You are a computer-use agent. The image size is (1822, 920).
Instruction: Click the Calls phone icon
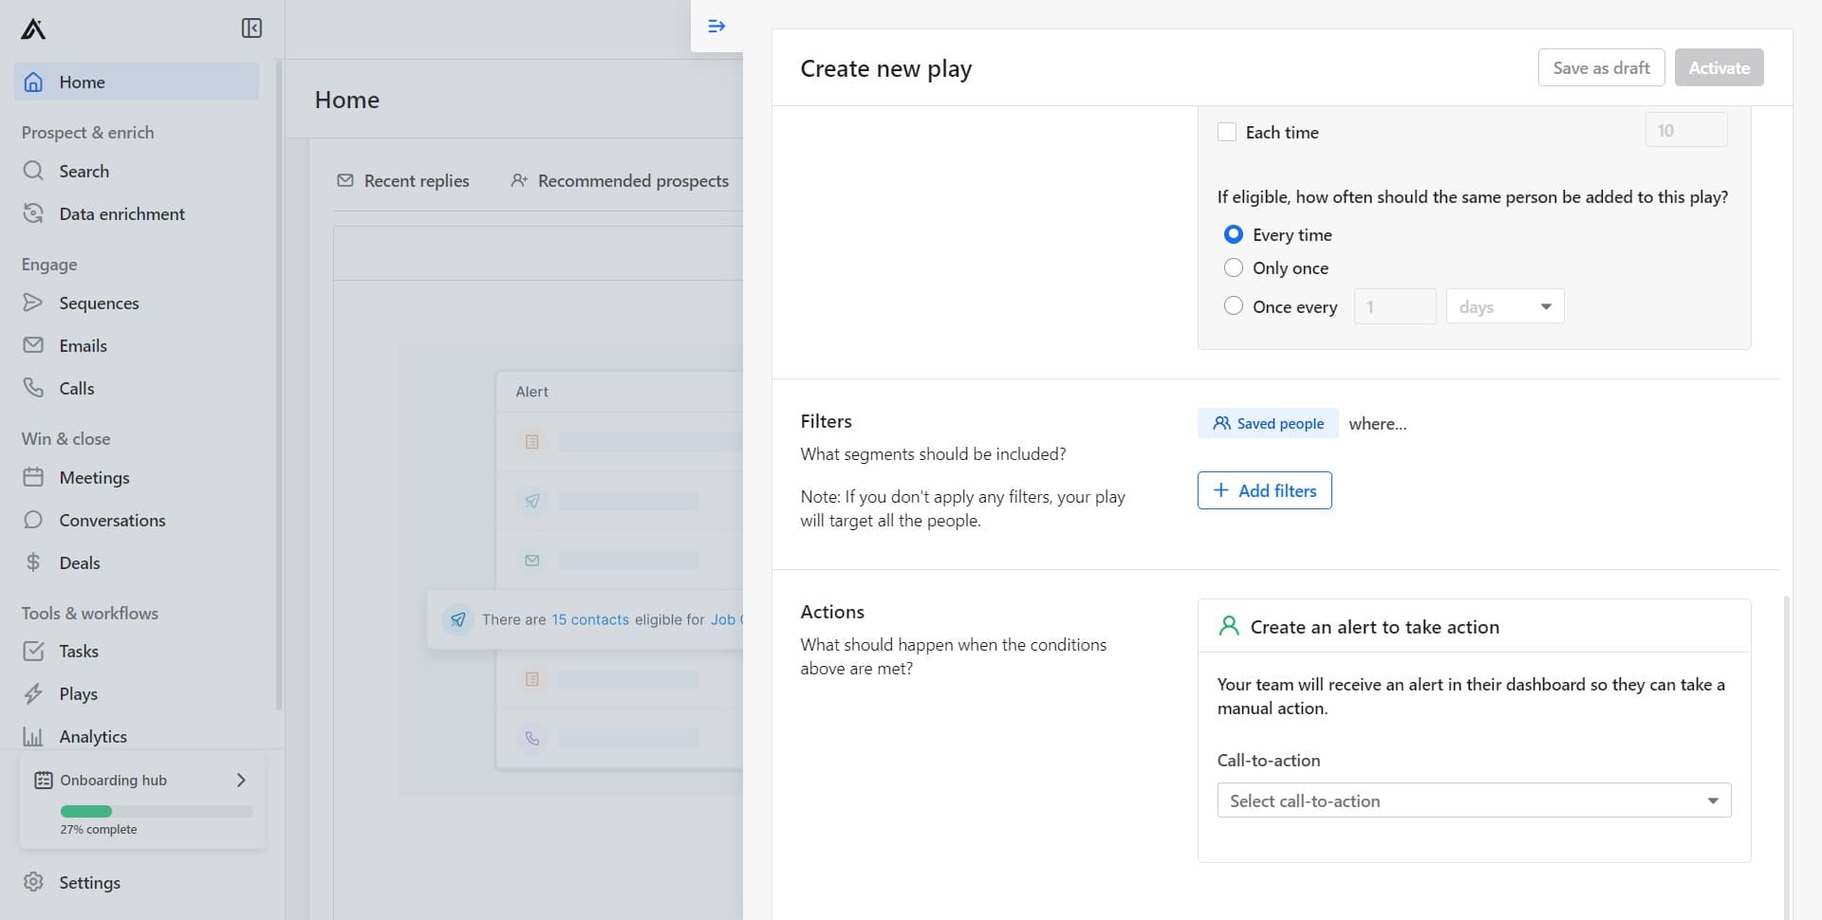[x=34, y=388]
